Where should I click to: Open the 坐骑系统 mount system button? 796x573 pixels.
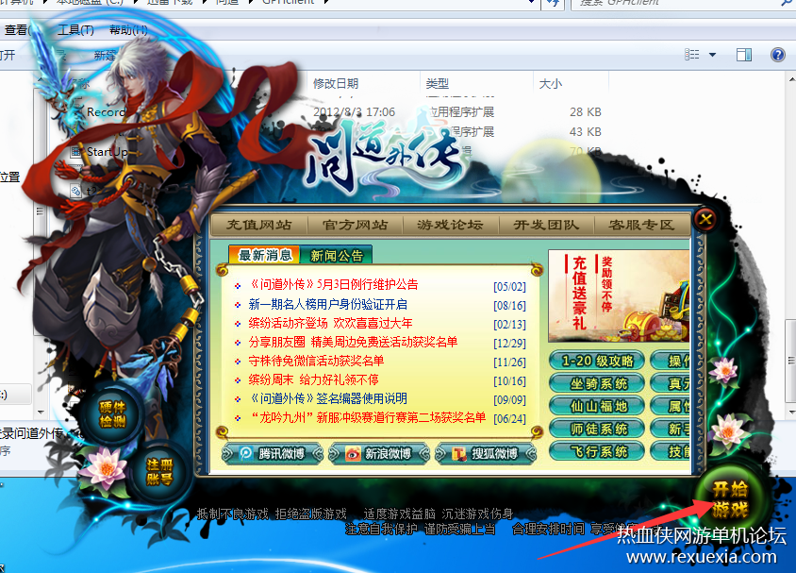point(597,383)
